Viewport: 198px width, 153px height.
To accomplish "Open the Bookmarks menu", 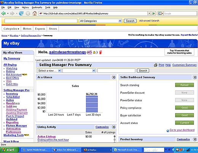I will [37, 8].
